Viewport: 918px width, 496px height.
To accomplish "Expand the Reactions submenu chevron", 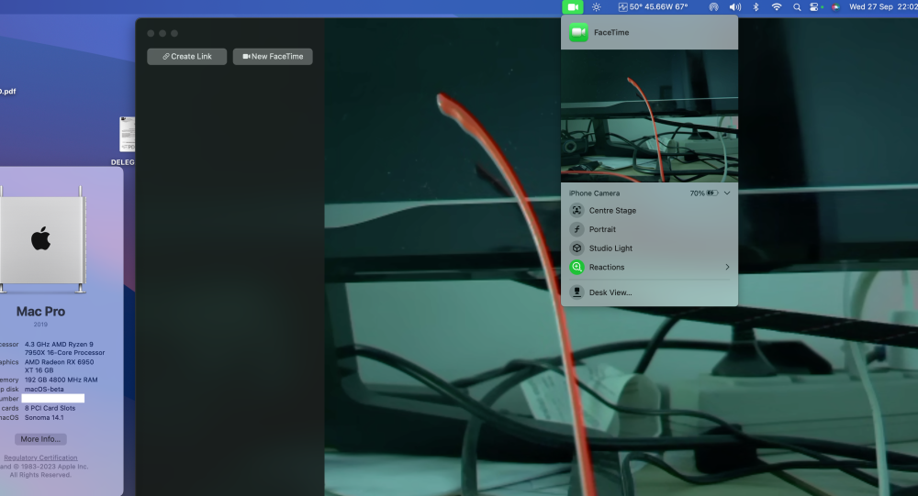I will [x=727, y=267].
